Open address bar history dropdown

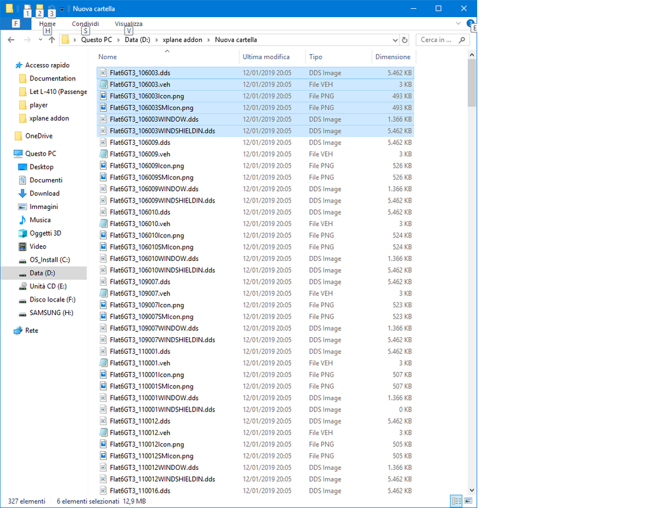(x=395, y=39)
